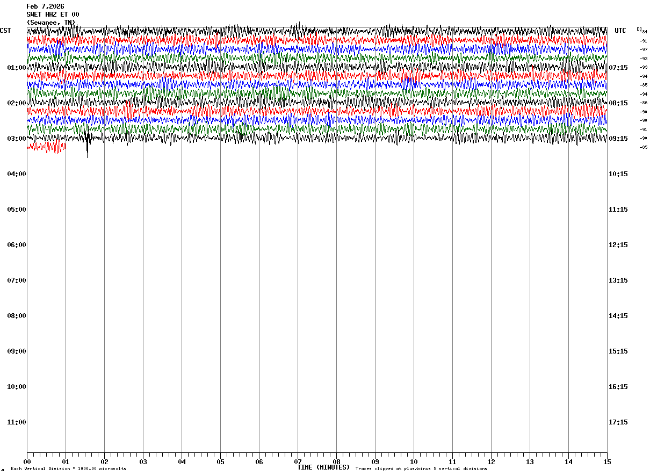This screenshot has height=476, width=650.
Task: Click the minute axis tick label '09'
Action: click(x=375, y=461)
